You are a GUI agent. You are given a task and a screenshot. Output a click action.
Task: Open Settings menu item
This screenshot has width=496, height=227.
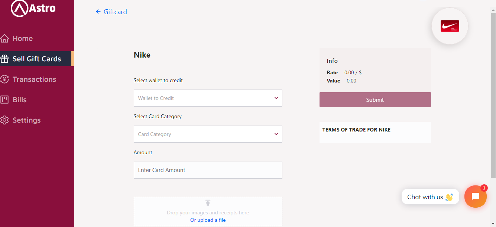click(x=26, y=120)
